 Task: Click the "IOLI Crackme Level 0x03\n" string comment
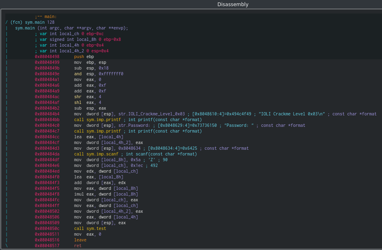click(x=292, y=114)
